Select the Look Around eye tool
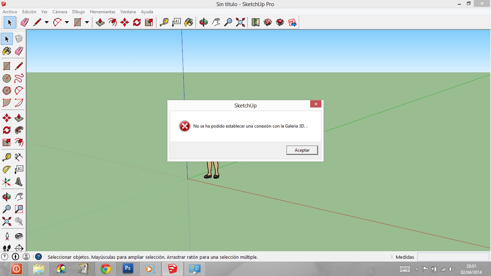491x276 pixels. pos(19,236)
